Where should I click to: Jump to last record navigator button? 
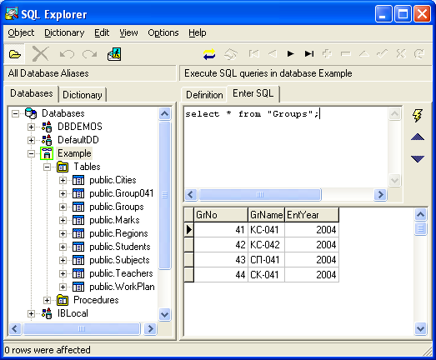coord(309,53)
